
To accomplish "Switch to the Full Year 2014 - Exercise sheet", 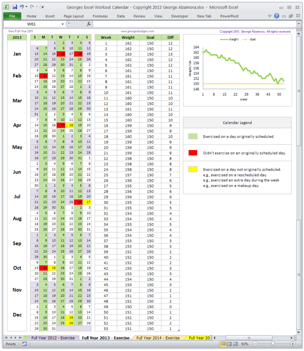I will click(157, 338).
